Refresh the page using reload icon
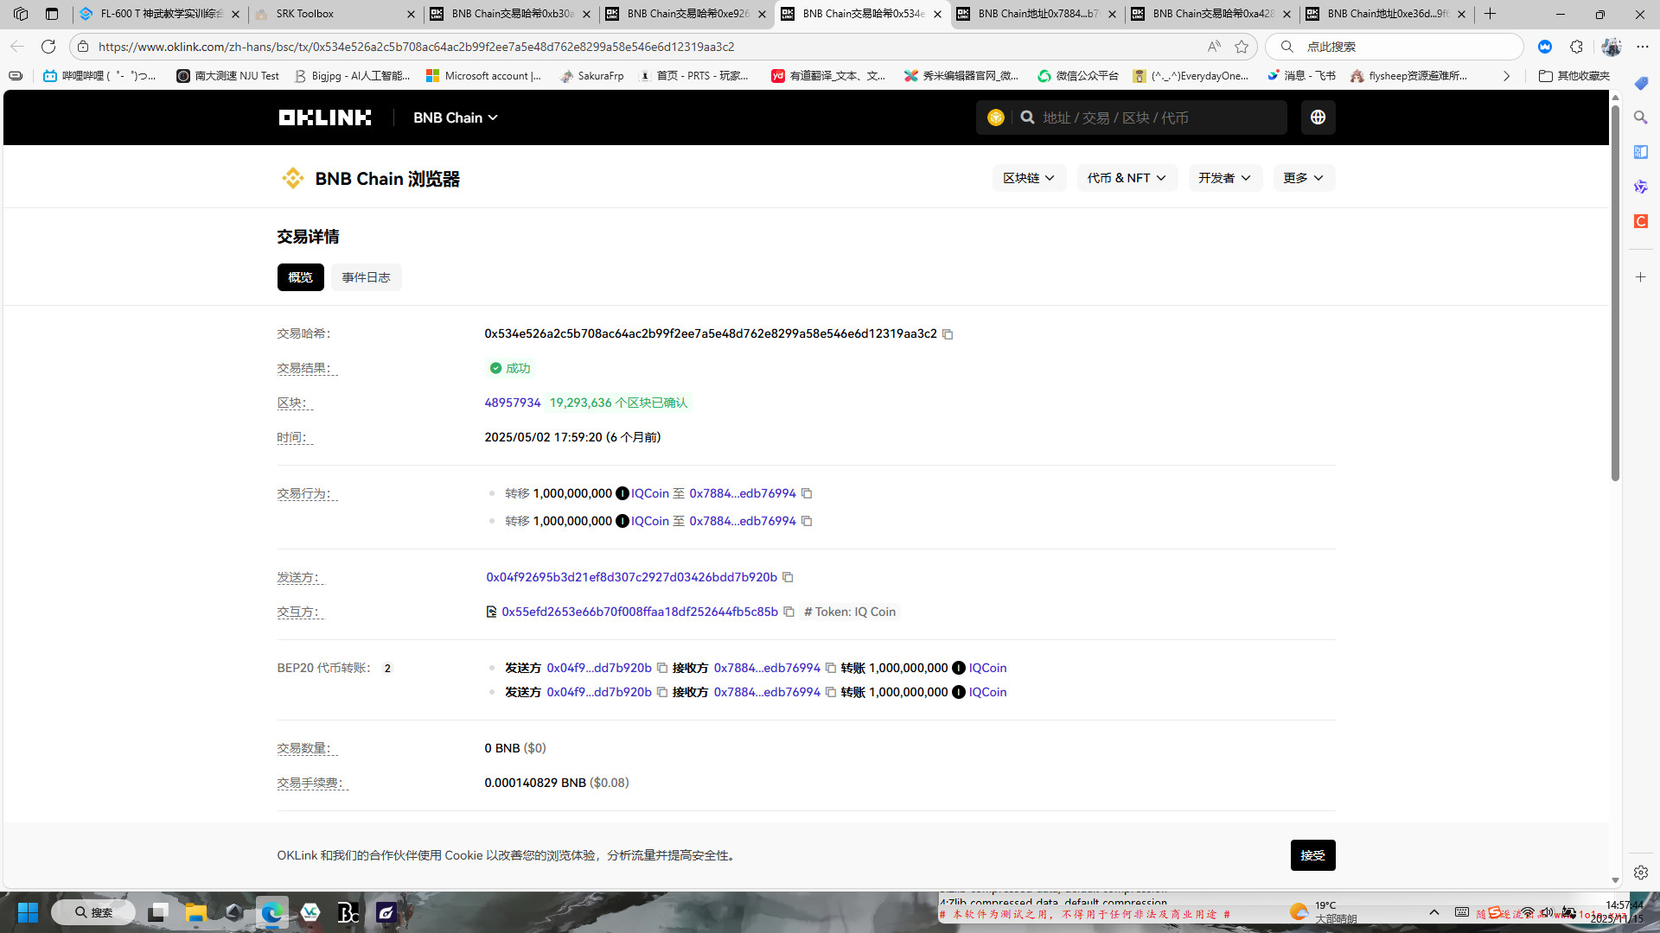The width and height of the screenshot is (1660, 933). (48, 47)
